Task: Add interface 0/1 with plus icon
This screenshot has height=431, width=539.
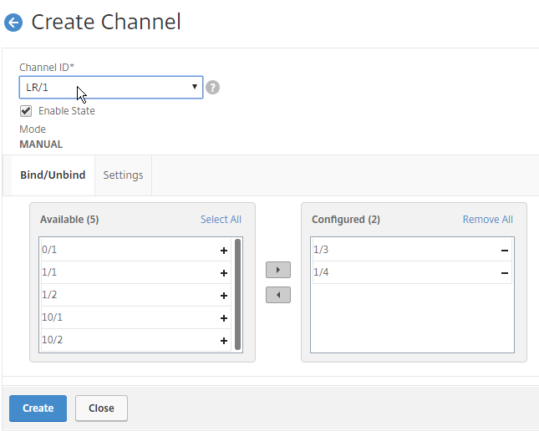Action: (x=224, y=251)
